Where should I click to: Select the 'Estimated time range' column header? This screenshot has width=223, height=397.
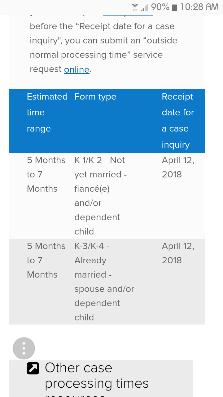tap(47, 113)
